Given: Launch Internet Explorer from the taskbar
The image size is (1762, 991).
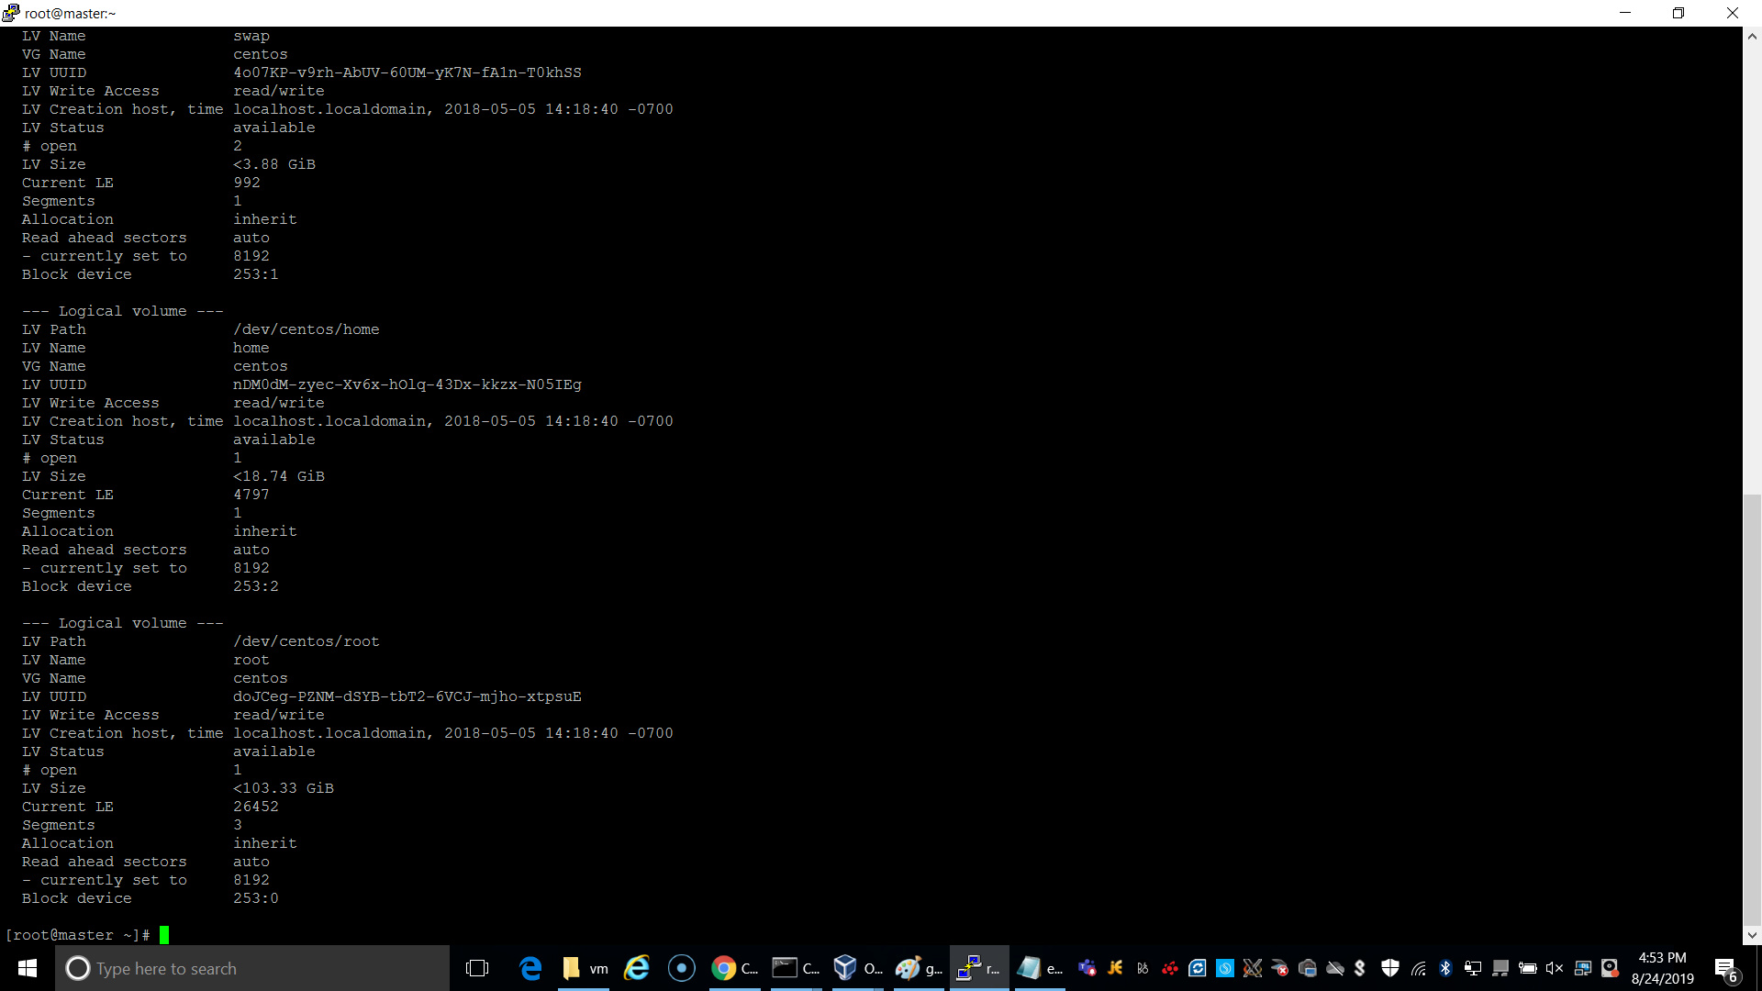Looking at the screenshot, I should pos(637,968).
